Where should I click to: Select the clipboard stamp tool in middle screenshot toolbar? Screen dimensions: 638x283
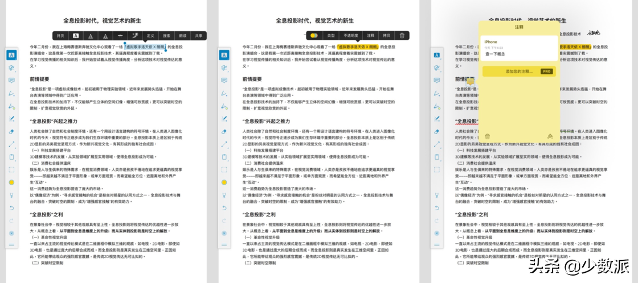pos(224,157)
